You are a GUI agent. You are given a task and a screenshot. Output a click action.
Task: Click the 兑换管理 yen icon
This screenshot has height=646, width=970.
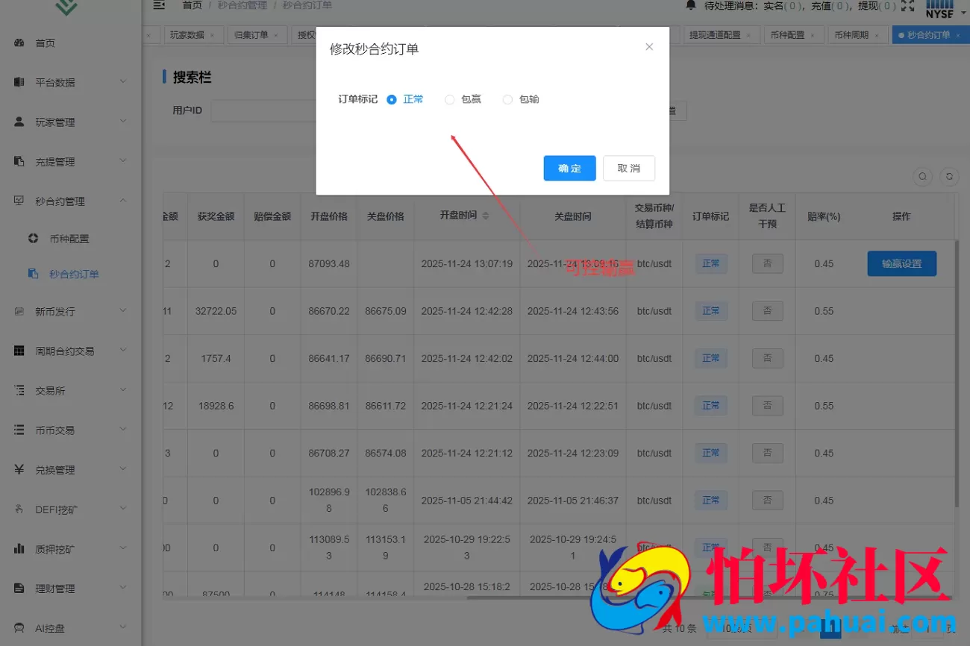point(19,470)
